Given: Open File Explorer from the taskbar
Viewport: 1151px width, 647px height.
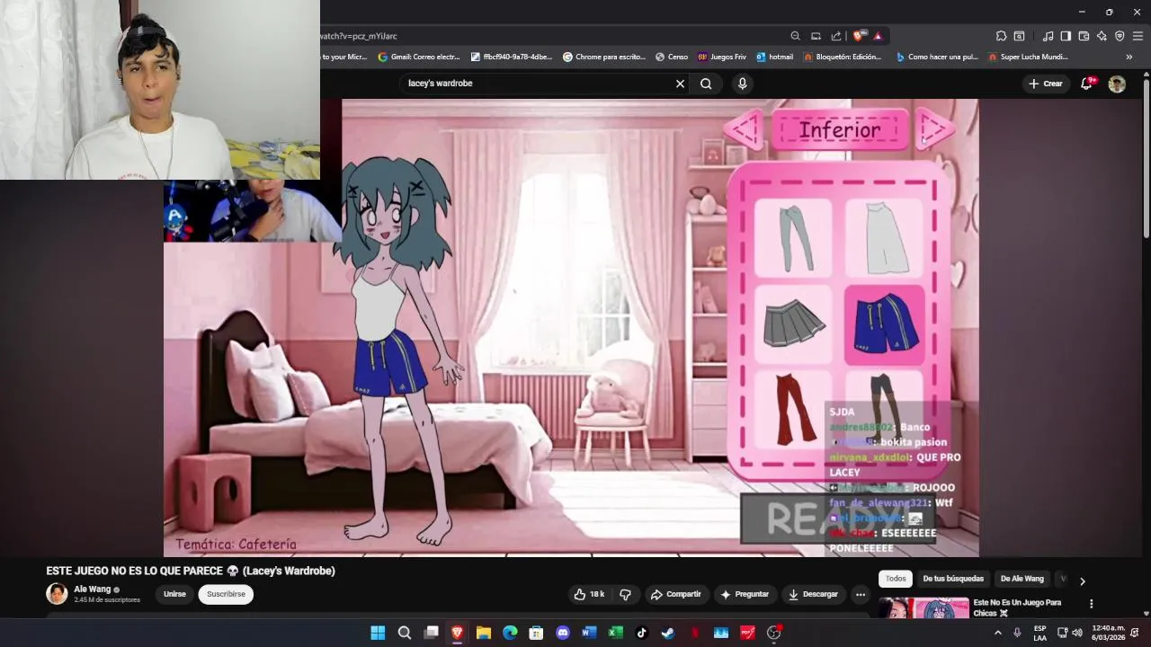Looking at the screenshot, I should [484, 633].
